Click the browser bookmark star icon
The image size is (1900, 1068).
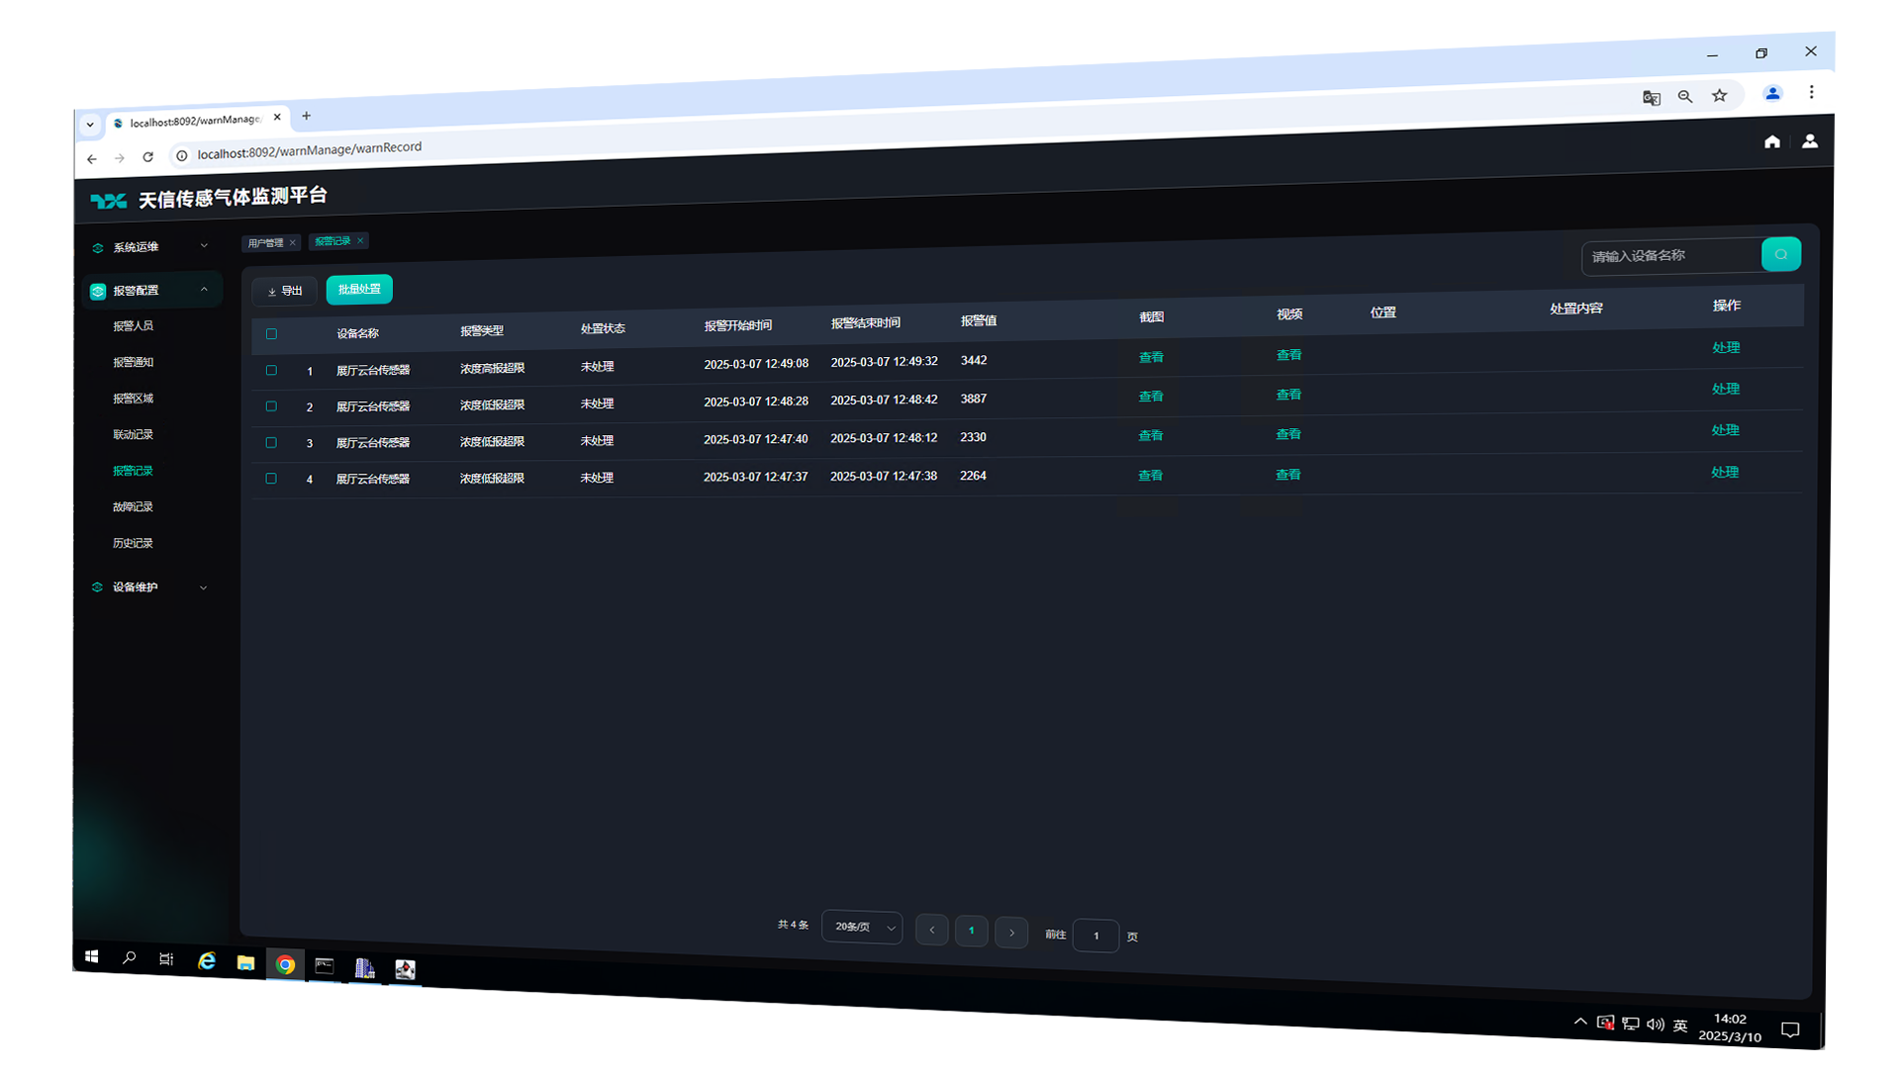[x=1719, y=96]
